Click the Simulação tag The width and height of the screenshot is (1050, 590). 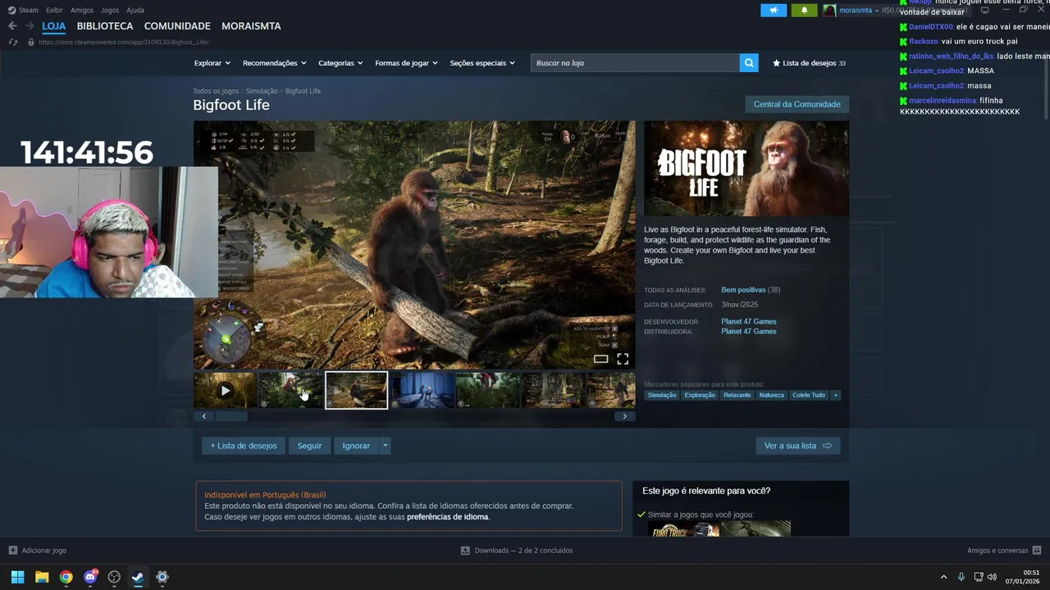662,395
